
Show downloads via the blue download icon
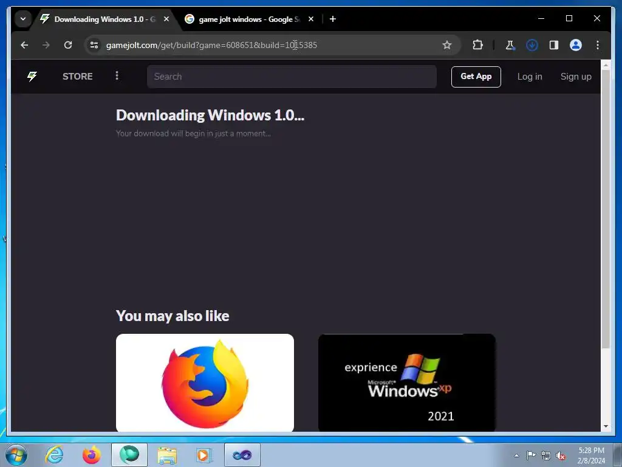coord(532,45)
